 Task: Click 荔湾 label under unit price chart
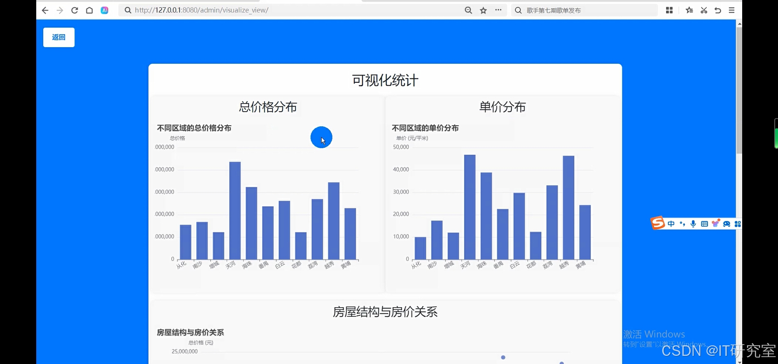[x=548, y=265]
